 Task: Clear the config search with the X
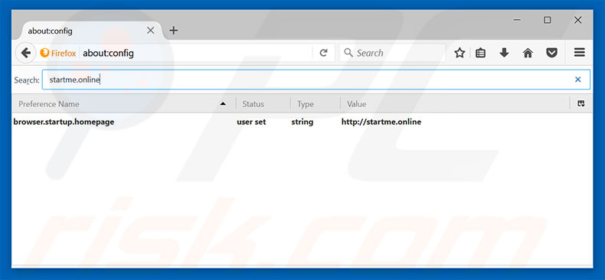click(x=578, y=80)
